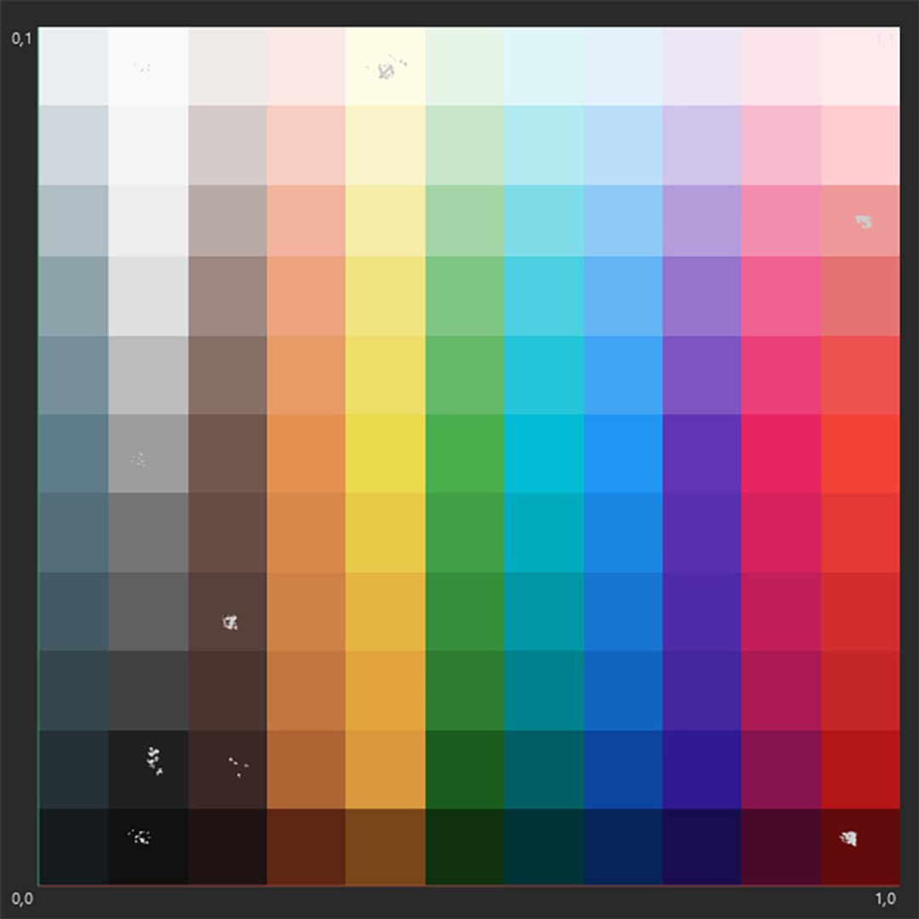919x919 pixels.
Task: Pick the lightest pink swatch
Action: click(x=780, y=66)
